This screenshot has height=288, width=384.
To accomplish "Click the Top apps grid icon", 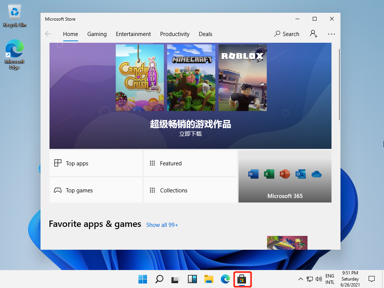I will [58, 163].
